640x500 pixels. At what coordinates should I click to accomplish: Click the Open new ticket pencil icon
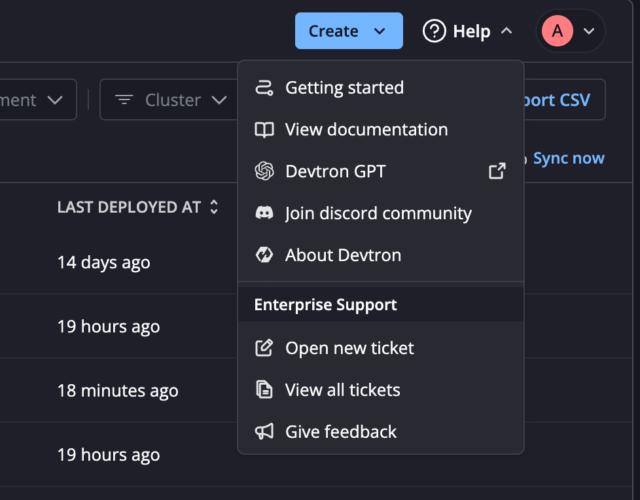pos(264,348)
